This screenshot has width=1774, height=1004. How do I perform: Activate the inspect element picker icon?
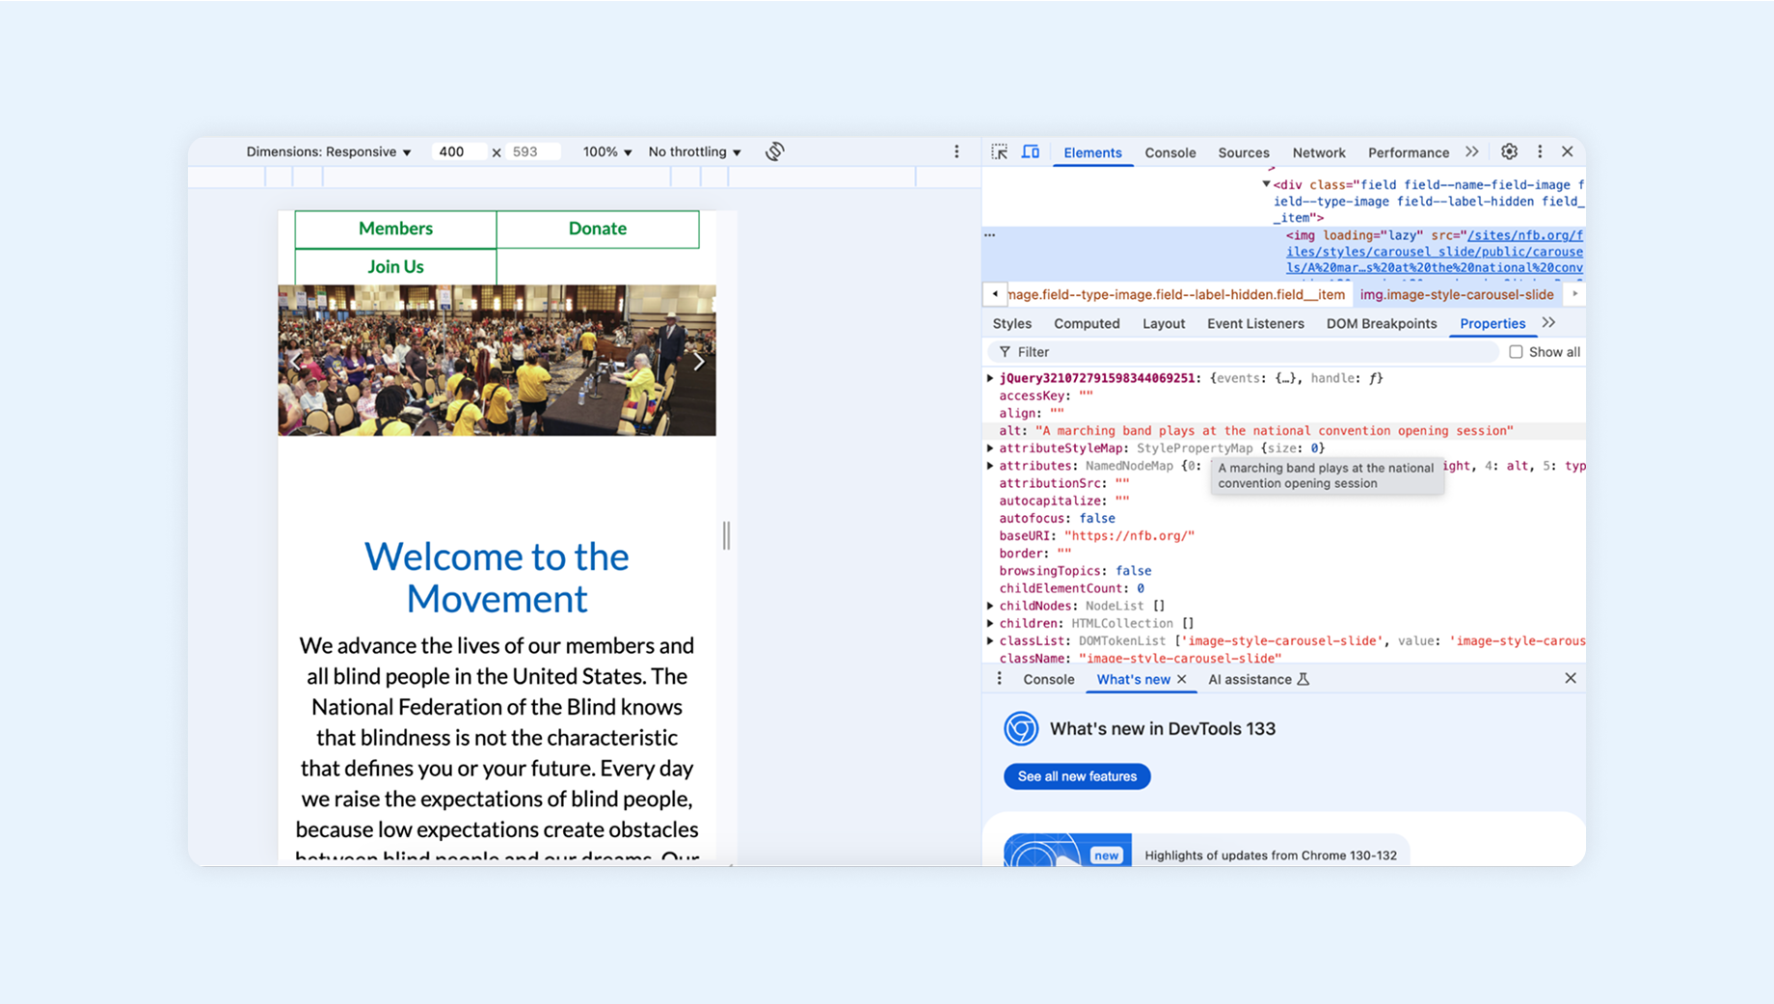(x=1000, y=152)
